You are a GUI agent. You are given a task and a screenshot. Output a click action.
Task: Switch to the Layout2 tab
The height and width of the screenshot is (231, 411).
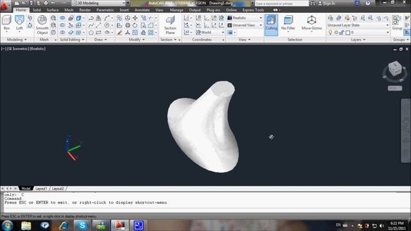tap(58, 189)
